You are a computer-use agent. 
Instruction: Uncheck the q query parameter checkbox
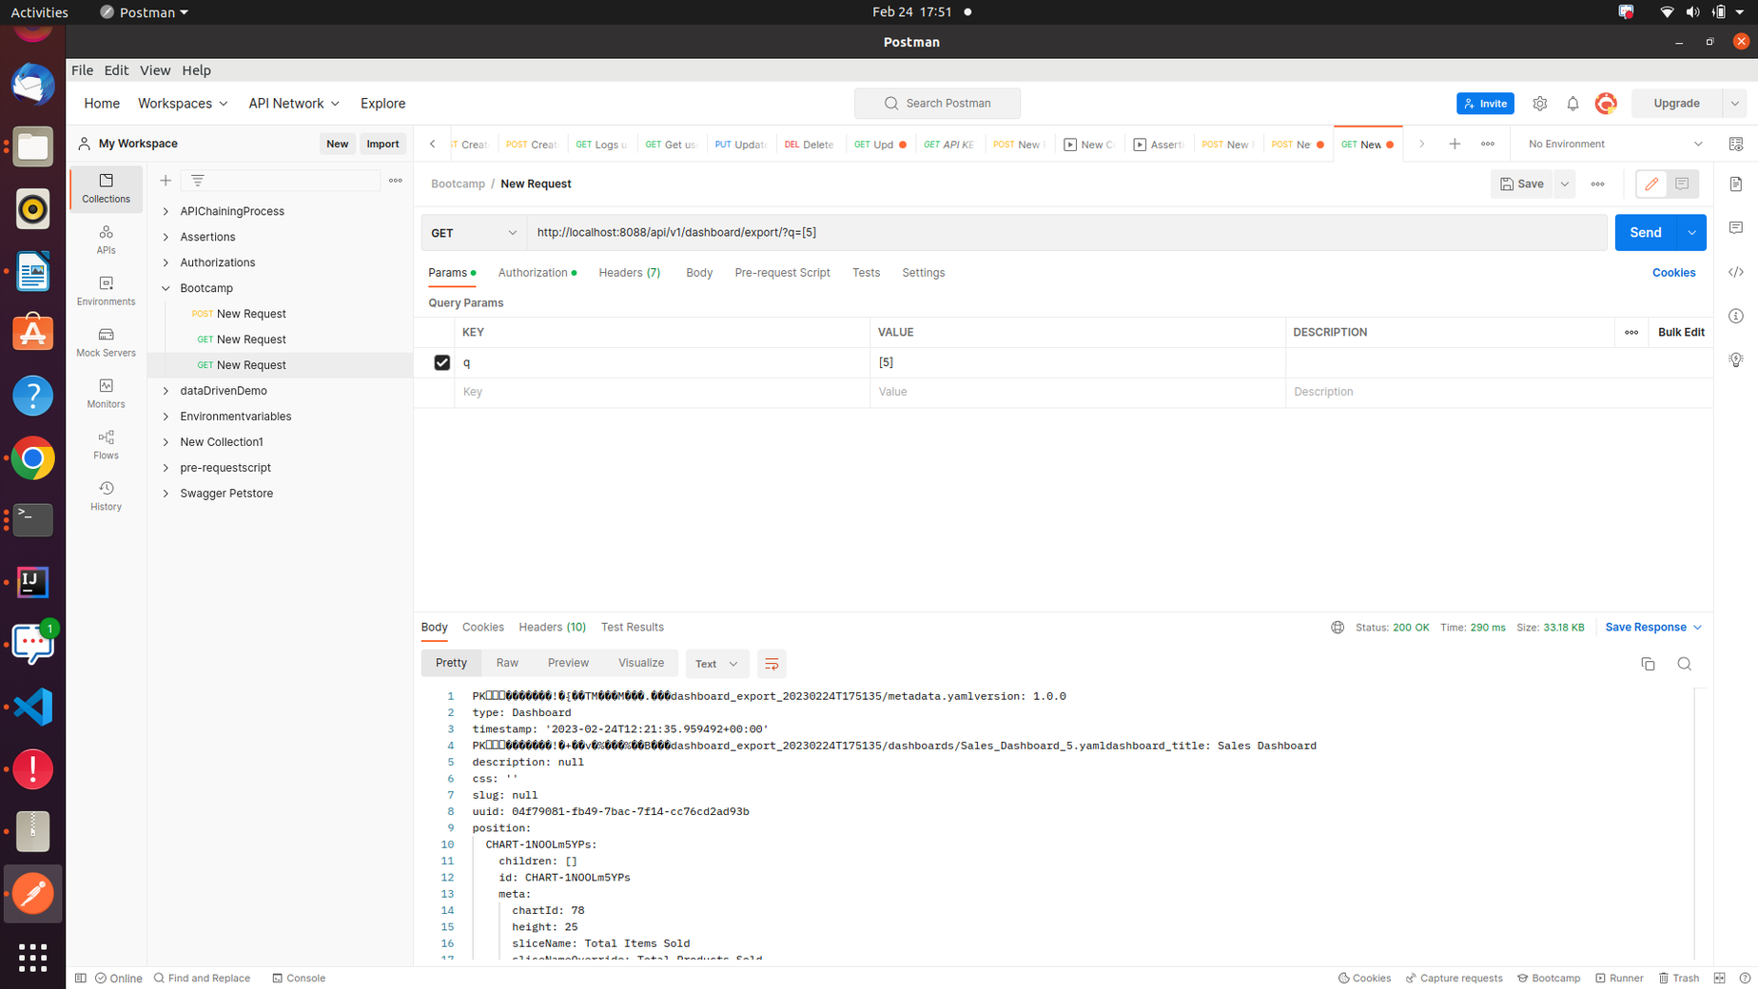coord(441,362)
